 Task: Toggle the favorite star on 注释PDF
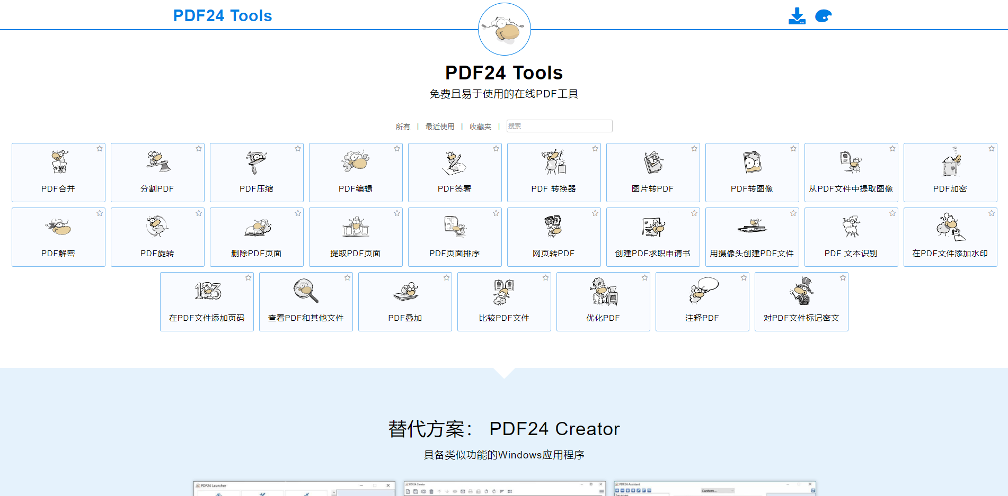click(743, 277)
